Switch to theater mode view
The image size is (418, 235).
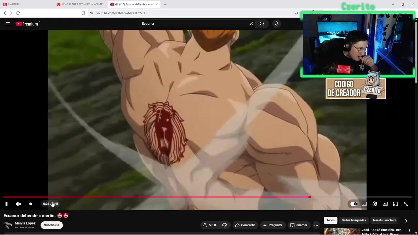tap(385, 204)
